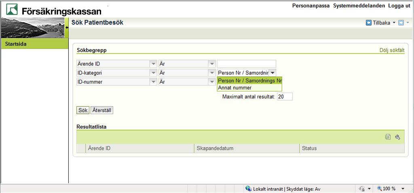
Task: Click the Ärende ID column header
Action: pos(139,148)
